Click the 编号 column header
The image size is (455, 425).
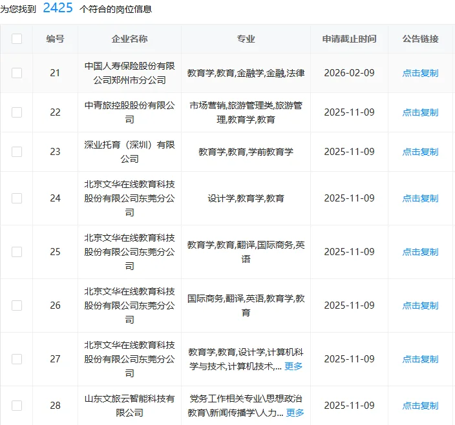point(55,39)
